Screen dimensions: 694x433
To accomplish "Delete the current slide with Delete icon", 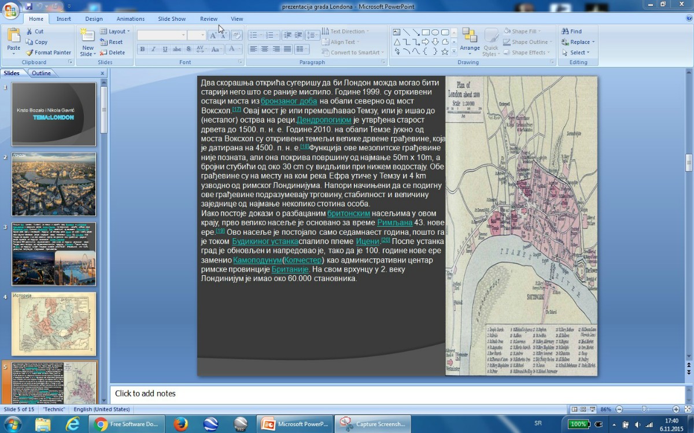I will (x=112, y=53).
